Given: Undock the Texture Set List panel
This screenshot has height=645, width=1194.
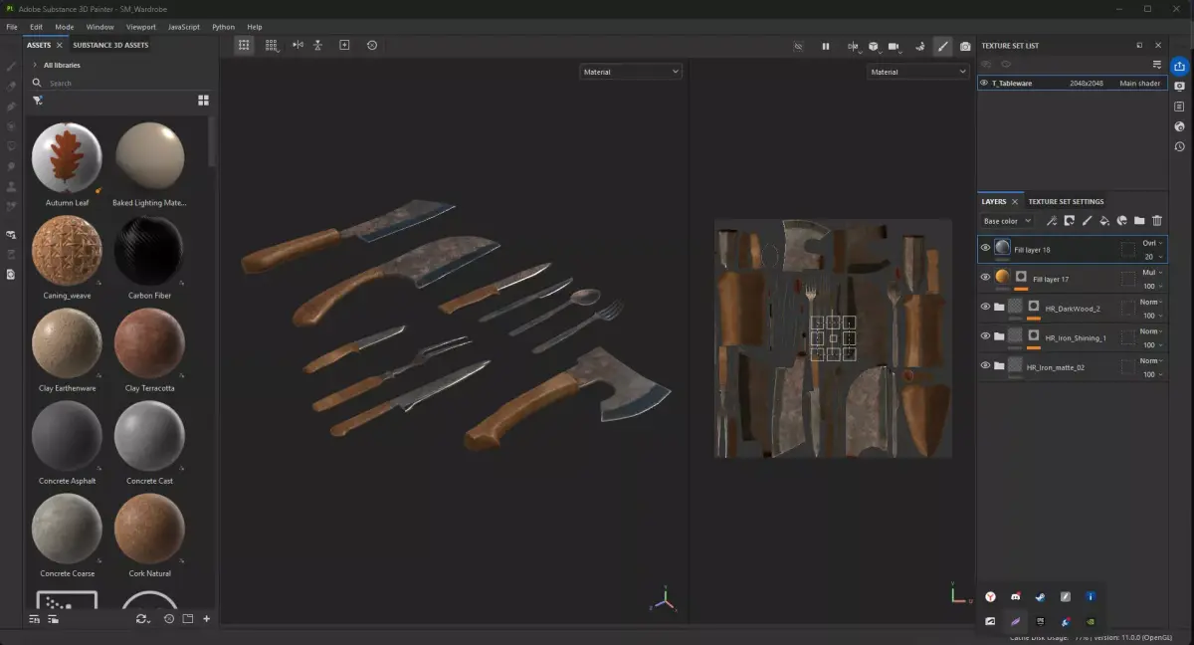Looking at the screenshot, I should point(1139,45).
